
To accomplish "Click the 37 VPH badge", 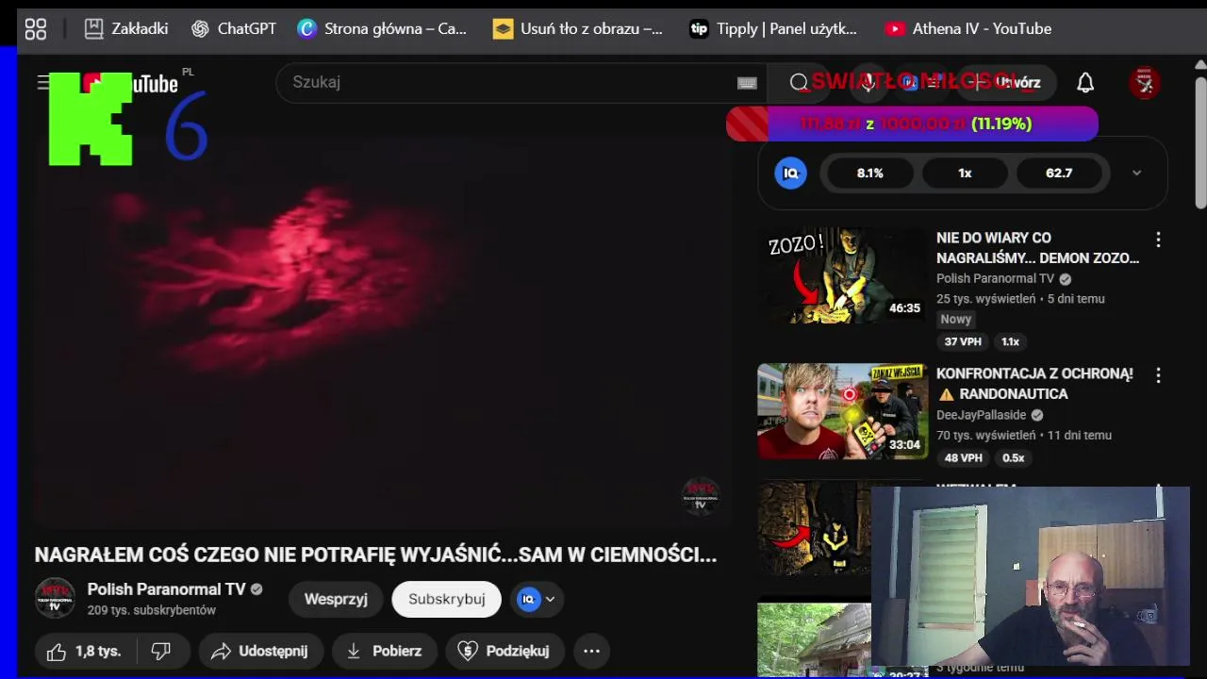I will (963, 341).
